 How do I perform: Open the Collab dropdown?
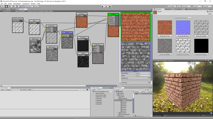(x=172, y=6)
